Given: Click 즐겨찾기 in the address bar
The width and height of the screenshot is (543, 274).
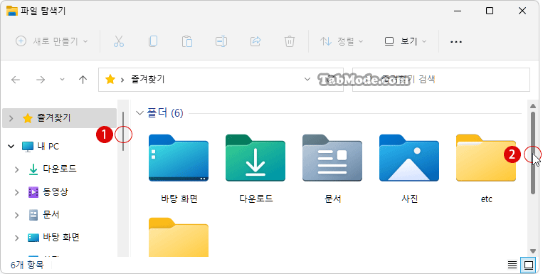Looking at the screenshot, I should tap(148, 80).
